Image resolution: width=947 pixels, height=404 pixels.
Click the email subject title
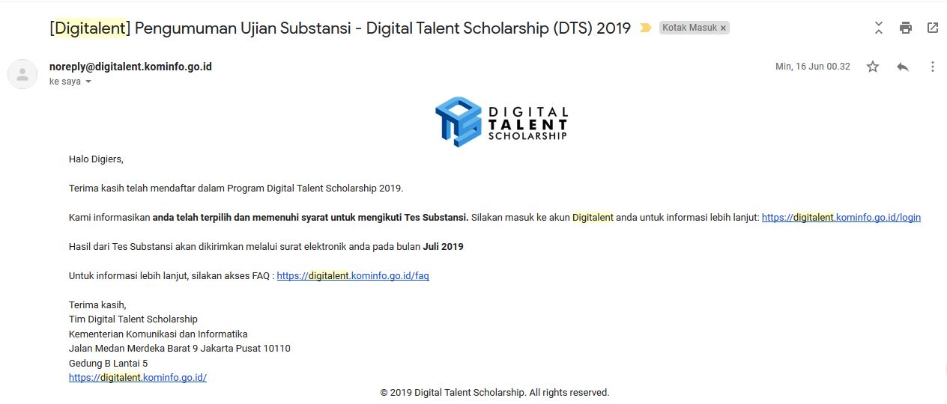[x=340, y=28]
